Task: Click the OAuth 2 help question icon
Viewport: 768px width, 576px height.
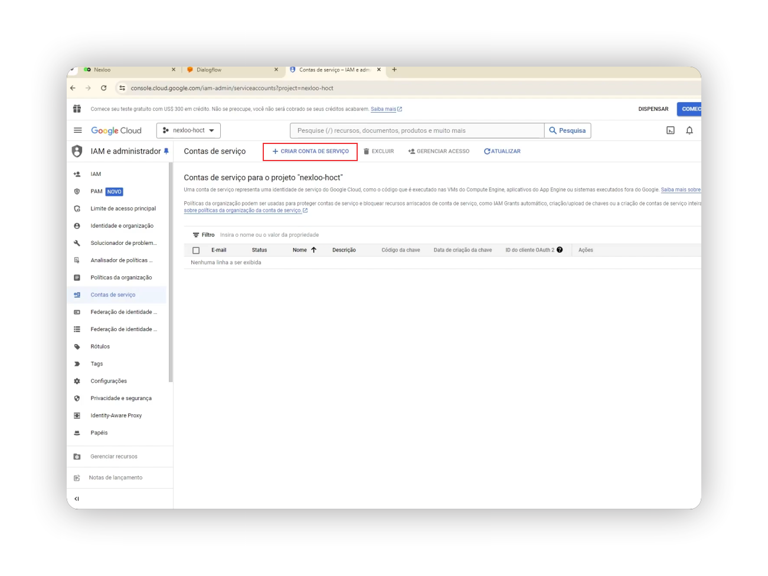Action: 560,250
